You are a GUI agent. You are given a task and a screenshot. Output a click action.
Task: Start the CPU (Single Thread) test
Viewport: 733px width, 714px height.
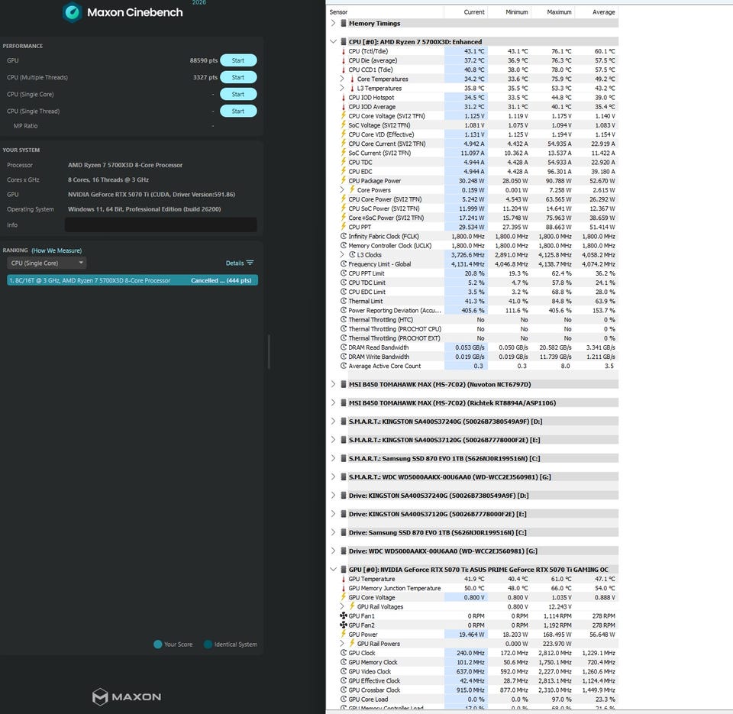tap(238, 111)
